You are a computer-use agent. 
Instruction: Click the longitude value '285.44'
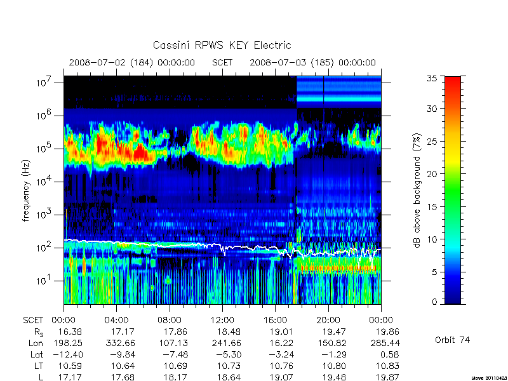click(x=385, y=343)
